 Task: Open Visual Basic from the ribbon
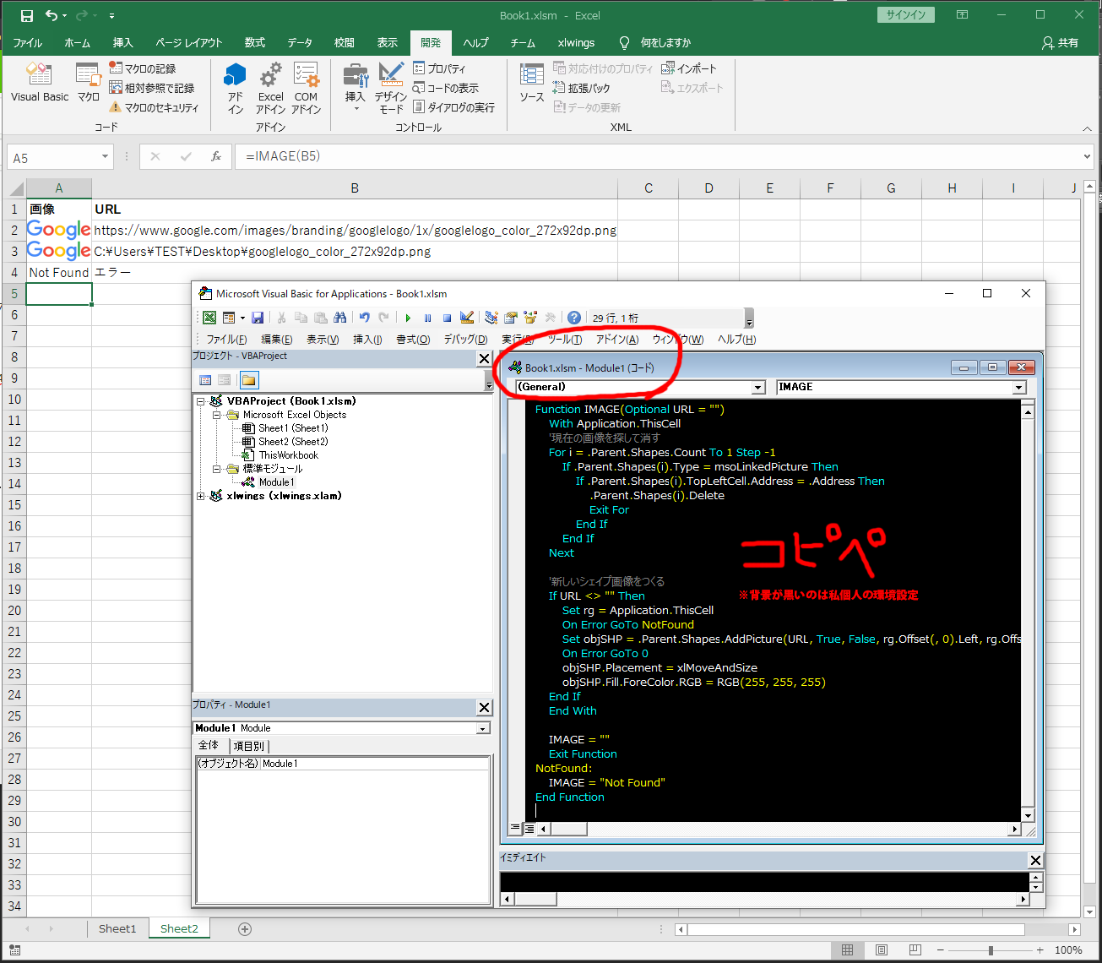[x=39, y=82]
